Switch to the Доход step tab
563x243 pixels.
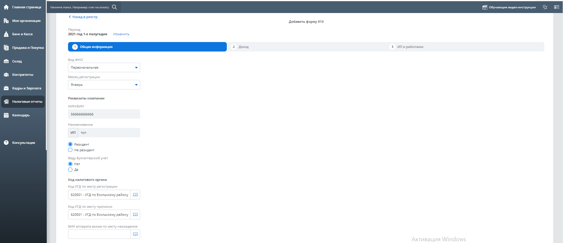[243, 47]
